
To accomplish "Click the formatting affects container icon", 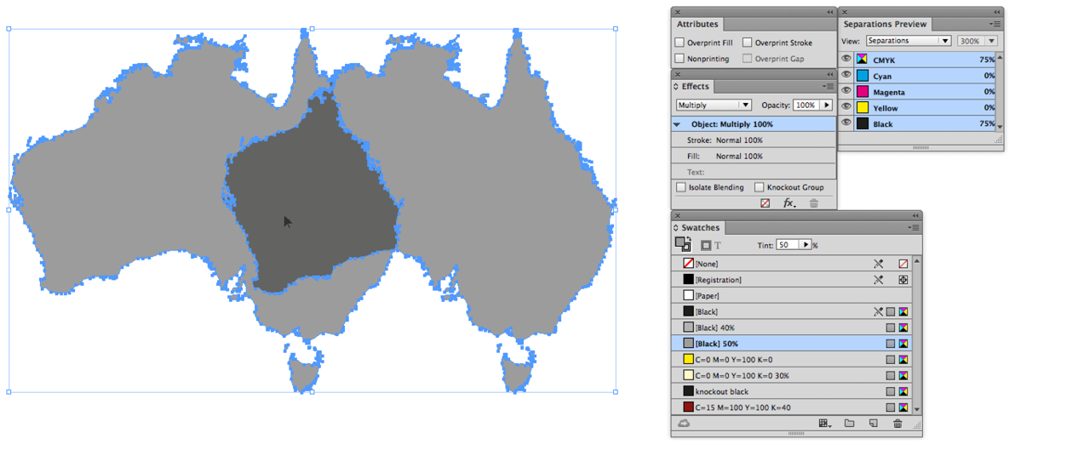I will click(706, 245).
